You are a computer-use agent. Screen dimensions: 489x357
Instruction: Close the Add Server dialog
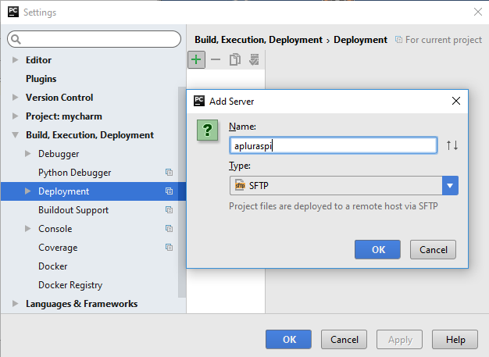point(456,101)
